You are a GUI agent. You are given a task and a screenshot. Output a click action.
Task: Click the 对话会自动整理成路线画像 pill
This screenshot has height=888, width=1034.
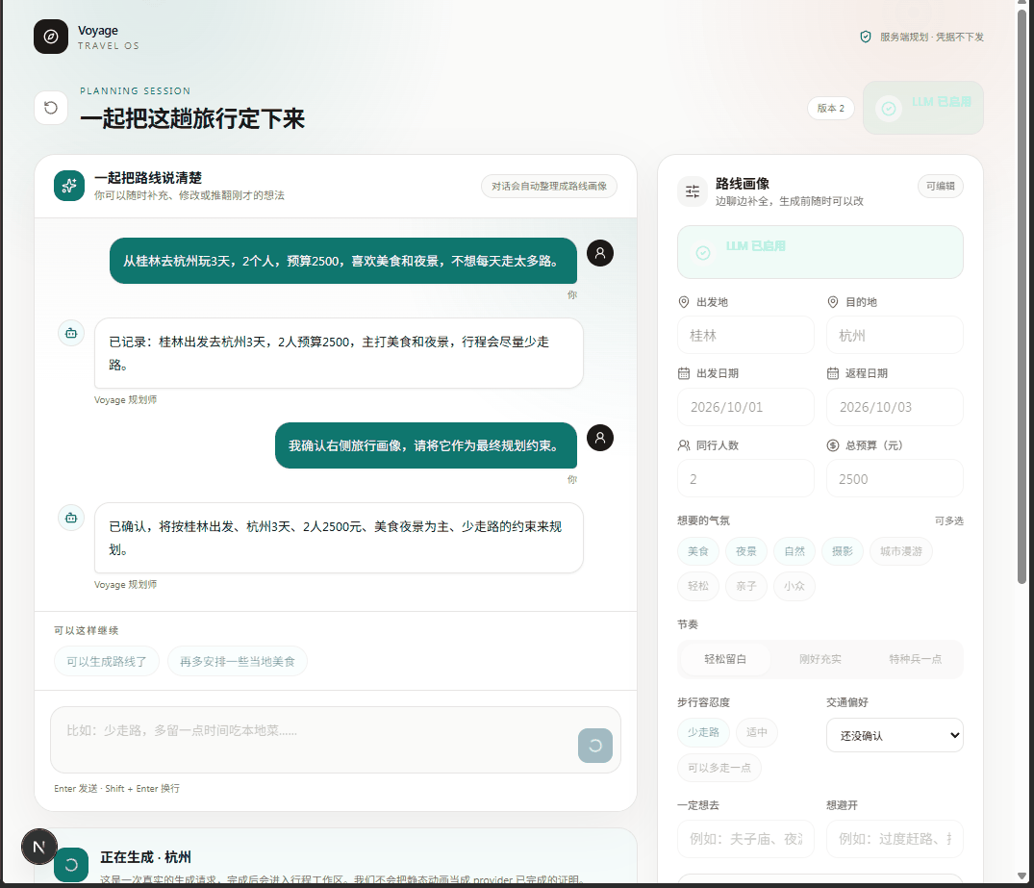548,186
